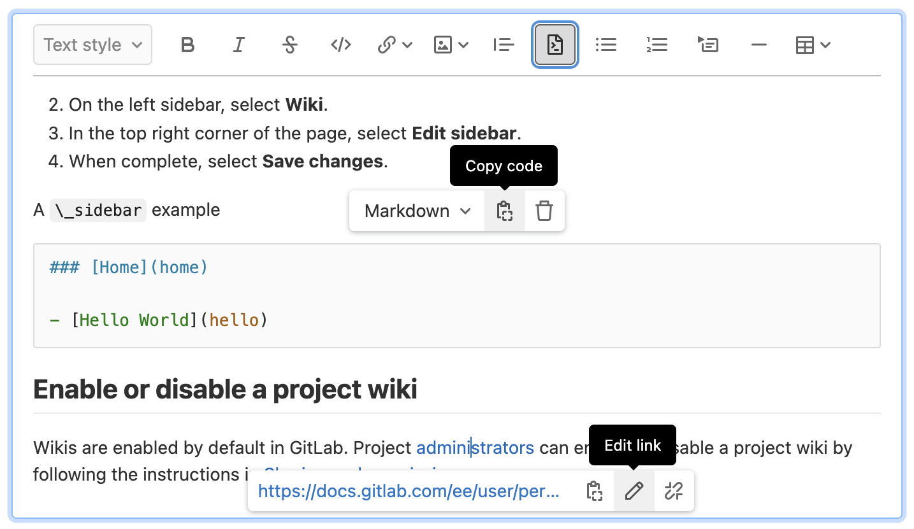Insert a blockquote
914x529 pixels.
504,45
